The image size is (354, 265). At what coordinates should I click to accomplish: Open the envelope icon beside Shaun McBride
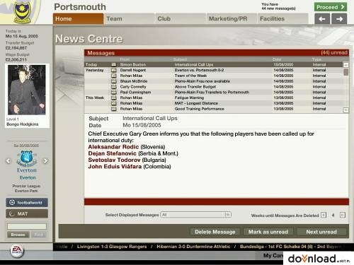[x=114, y=81]
